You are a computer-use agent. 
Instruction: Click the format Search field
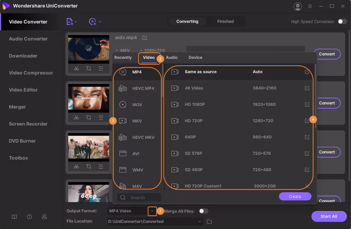(x=139, y=198)
